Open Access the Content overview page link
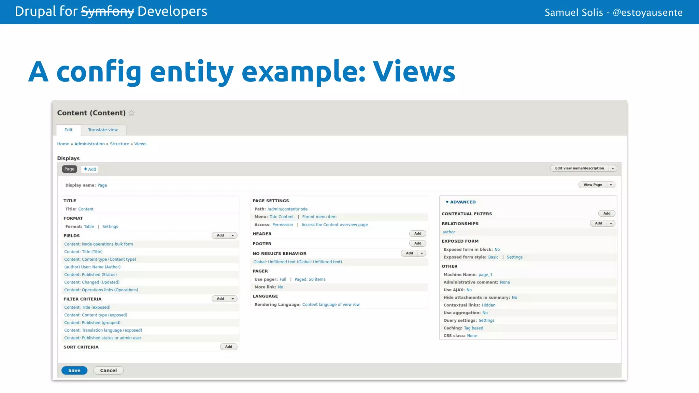Screen dimensions: 699x393 (x=334, y=225)
